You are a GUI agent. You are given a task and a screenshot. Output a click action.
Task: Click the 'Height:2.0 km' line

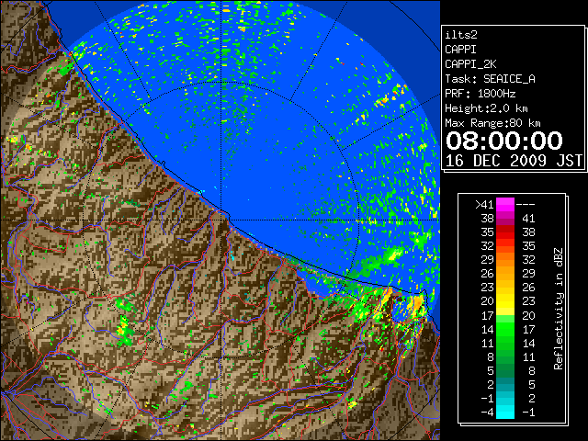pyautogui.click(x=486, y=108)
